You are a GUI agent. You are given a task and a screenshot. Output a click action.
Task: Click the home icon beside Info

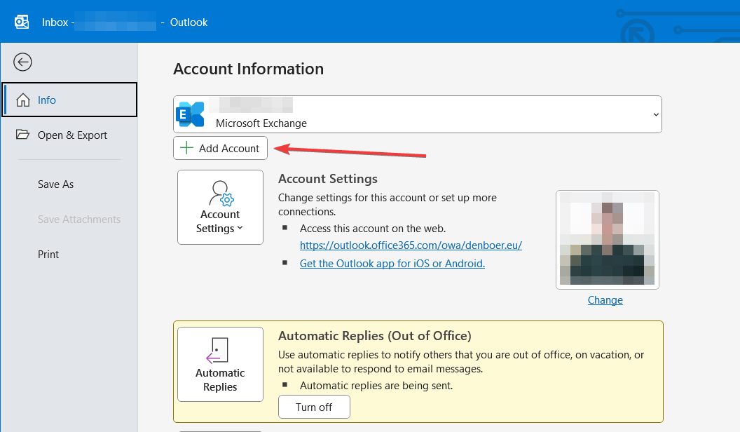(23, 100)
